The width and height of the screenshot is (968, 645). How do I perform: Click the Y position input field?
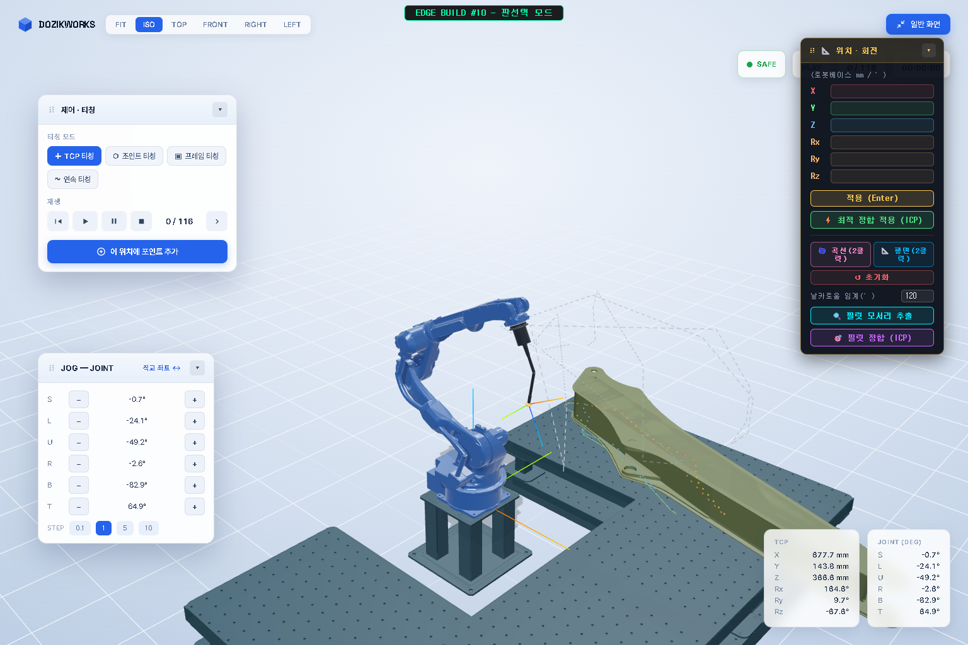[x=882, y=108]
